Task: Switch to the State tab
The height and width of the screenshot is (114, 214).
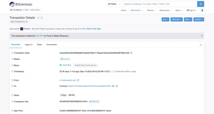Action: pyautogui.click(x=39, y=45)
